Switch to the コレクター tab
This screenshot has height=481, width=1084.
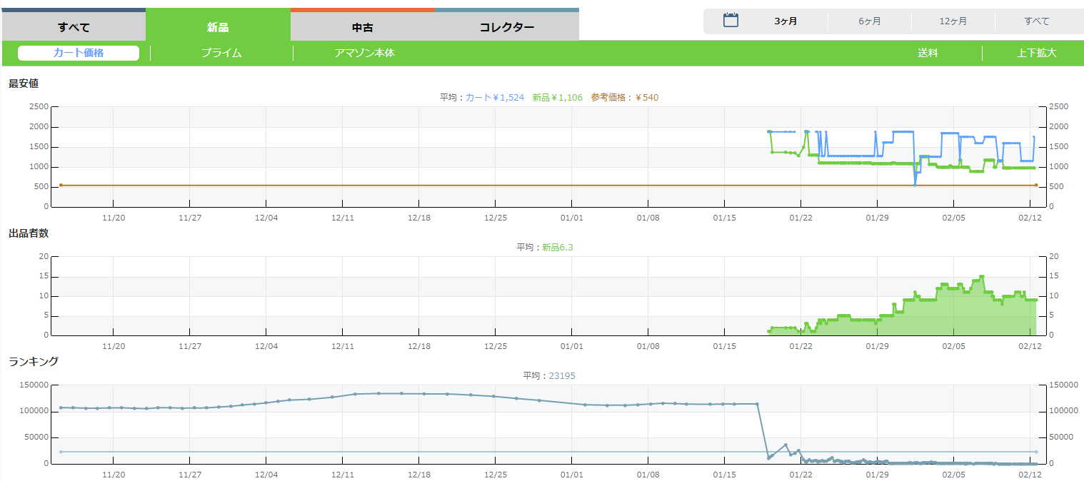506,28
